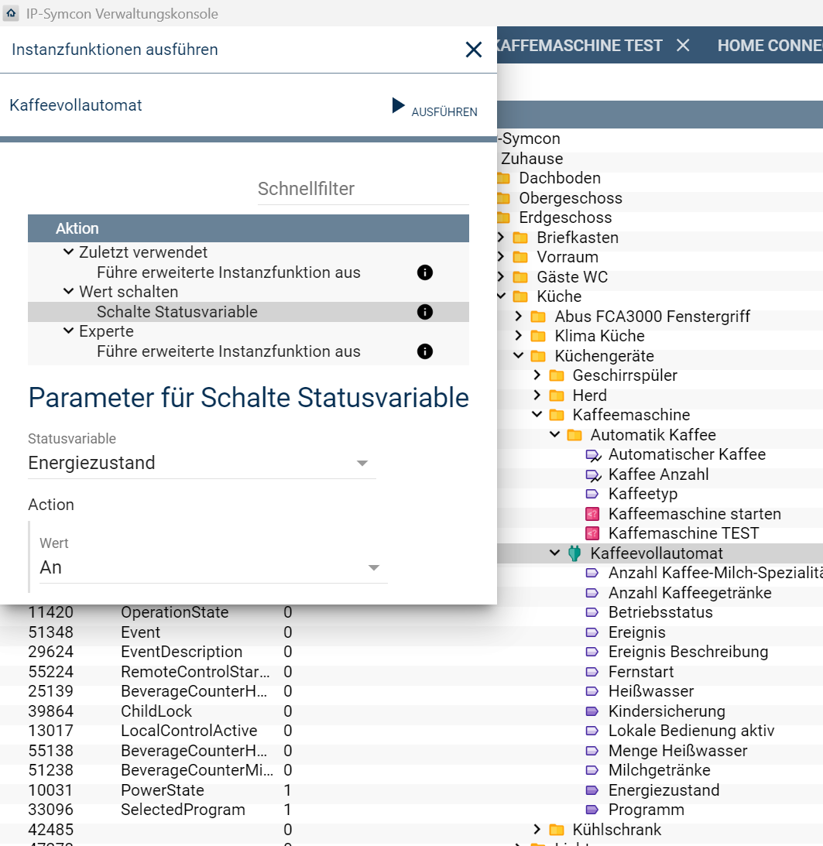The height and width of the screenshot is (846, 823).
Task: Expand the Klima Küche node
Action: tap(519, 336)
